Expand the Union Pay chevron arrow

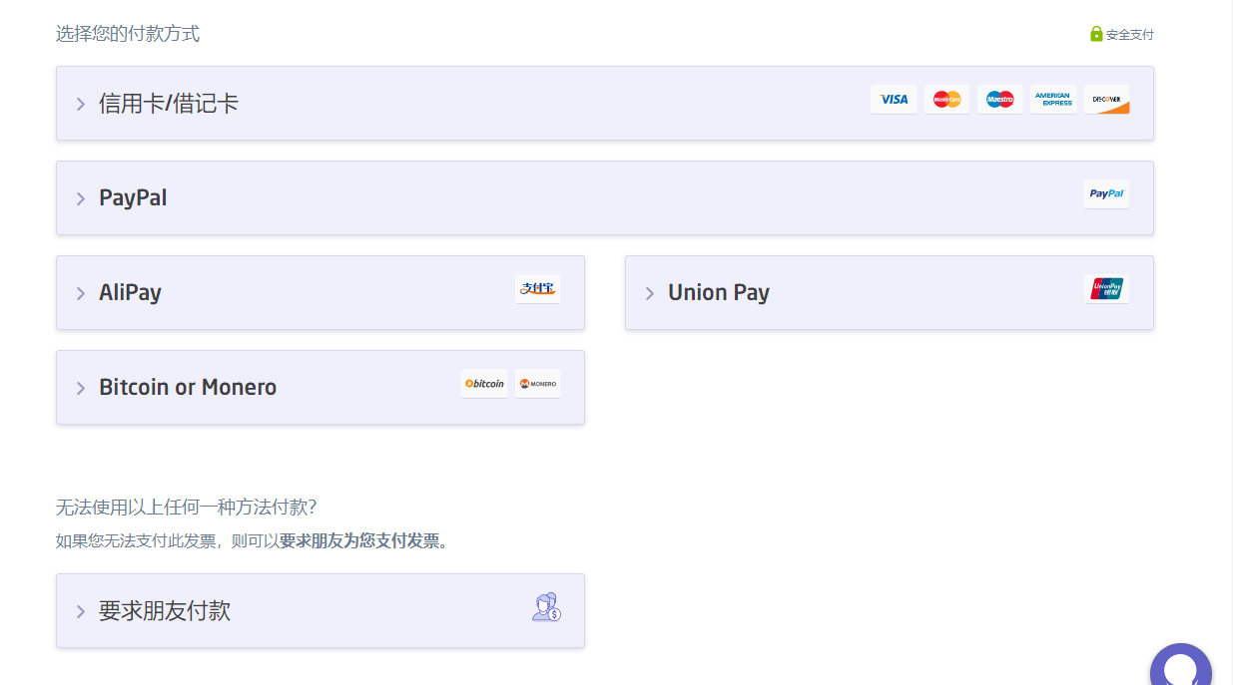tap(650, 293)
